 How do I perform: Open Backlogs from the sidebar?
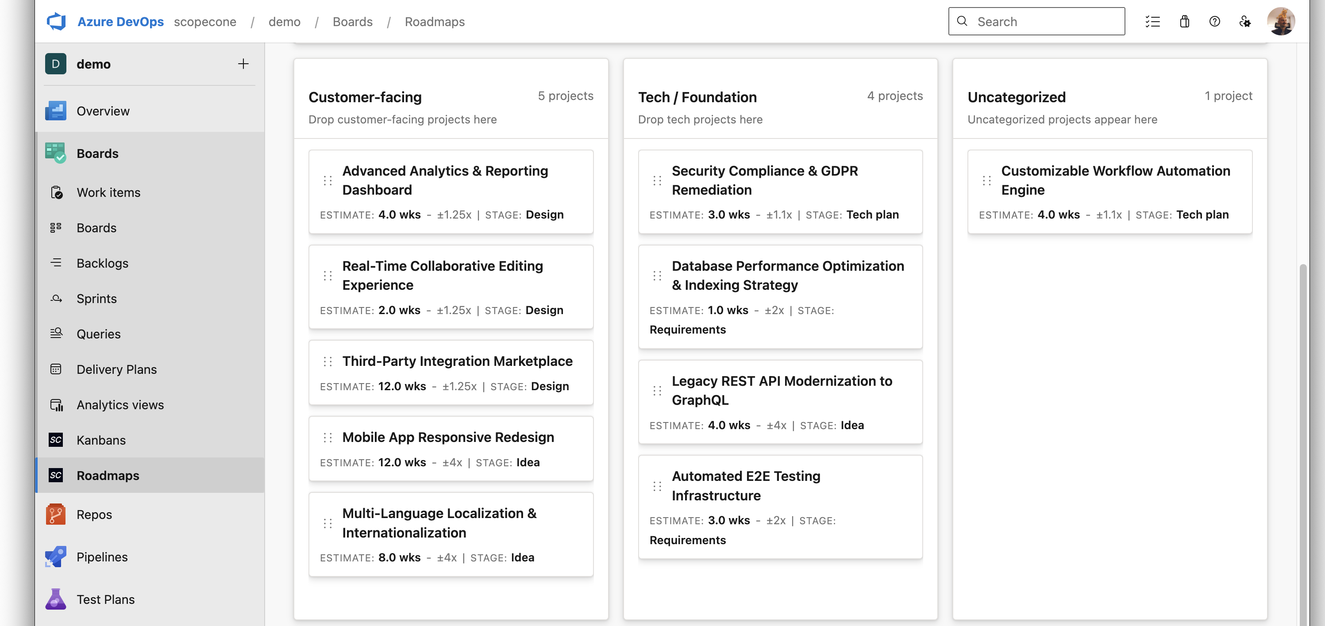point(102,263)
